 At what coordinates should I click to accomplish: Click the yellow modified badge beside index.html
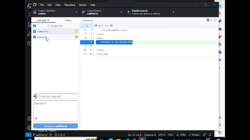[77, 31]
